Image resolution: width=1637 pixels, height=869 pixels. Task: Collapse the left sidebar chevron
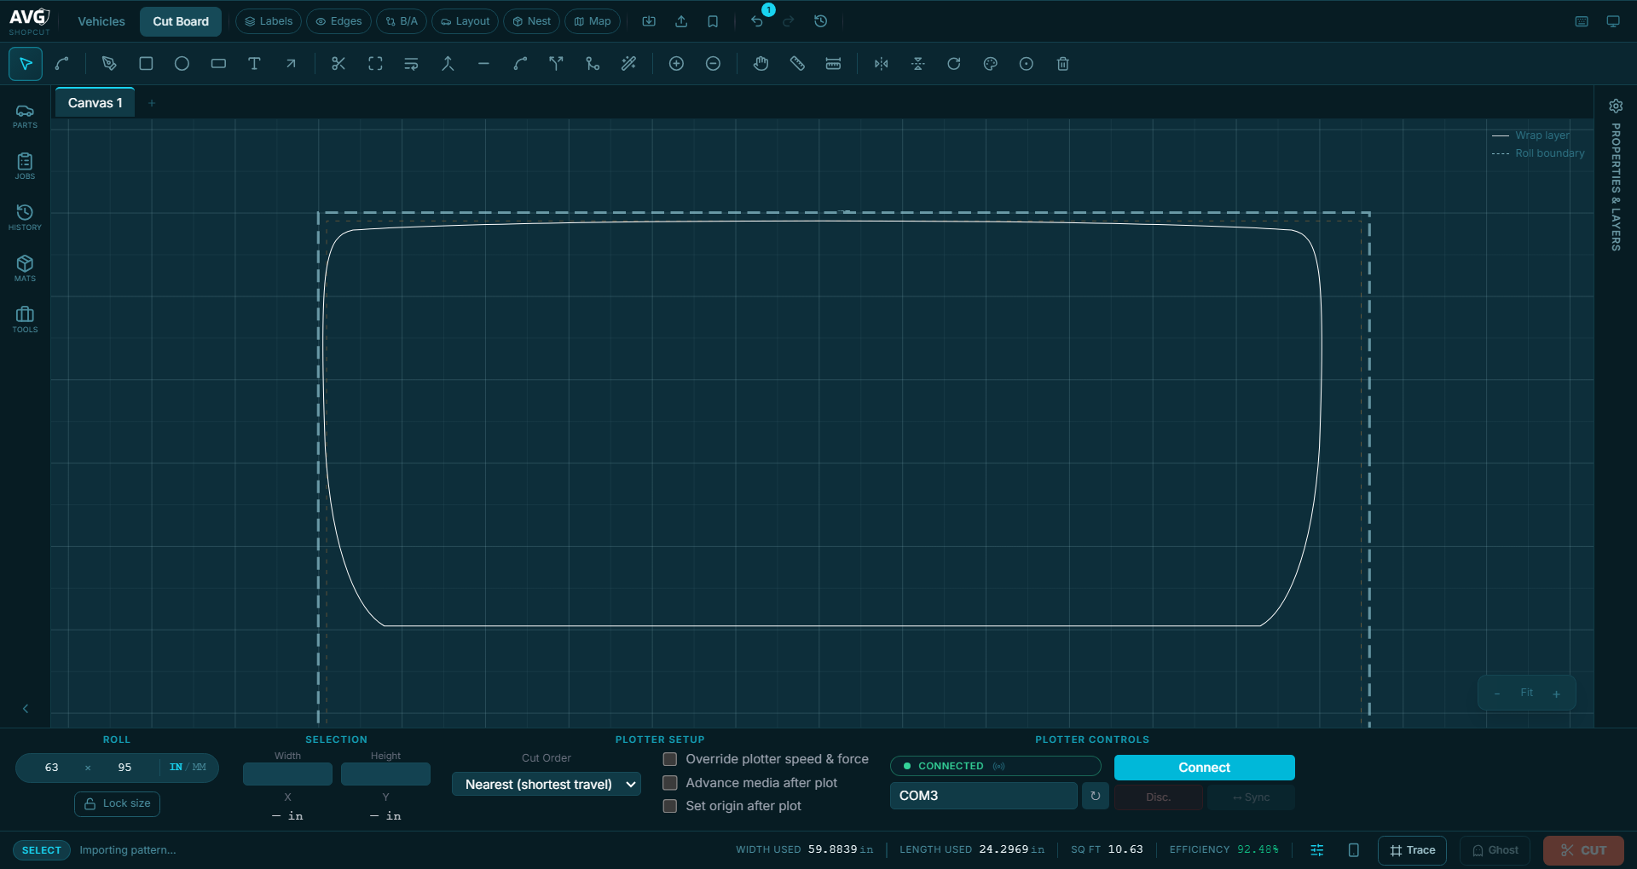[x=26, y=709]
